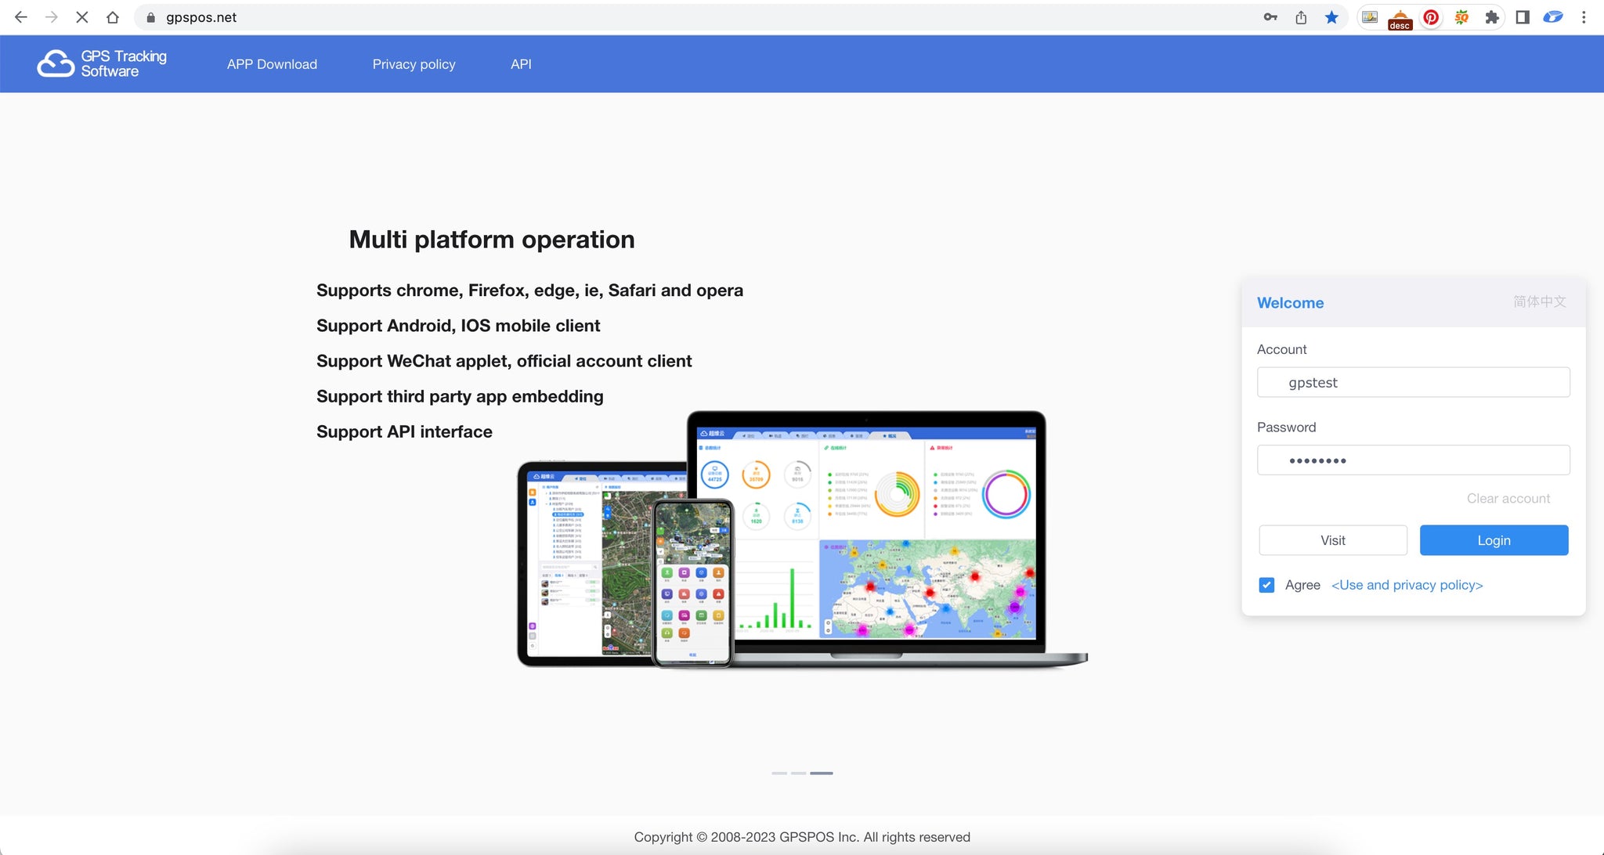Switch to first carousel slide indicator

(779, 773)
